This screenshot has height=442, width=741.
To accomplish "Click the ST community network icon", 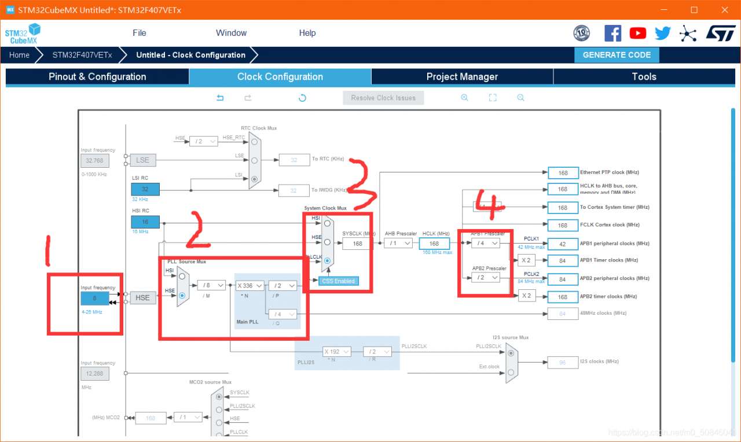I will (x=688, y=33).
